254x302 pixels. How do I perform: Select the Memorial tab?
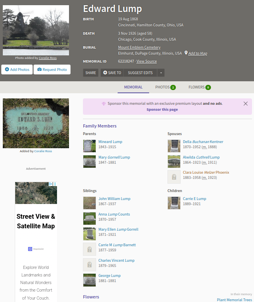(133, 87)
